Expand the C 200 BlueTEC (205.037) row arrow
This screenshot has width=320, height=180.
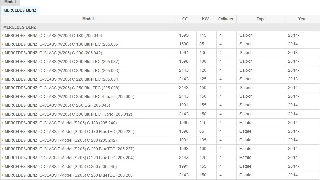pos(3,61)
